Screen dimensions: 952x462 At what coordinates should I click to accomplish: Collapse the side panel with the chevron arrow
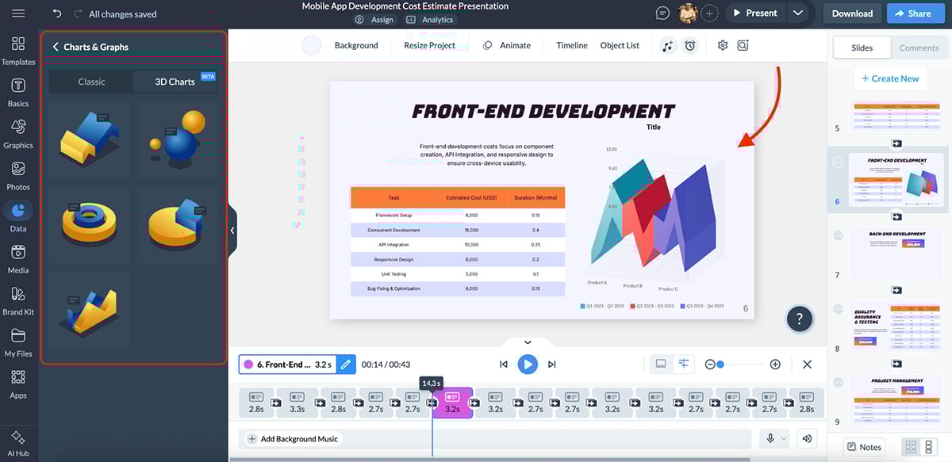click(x=232, y=231)
